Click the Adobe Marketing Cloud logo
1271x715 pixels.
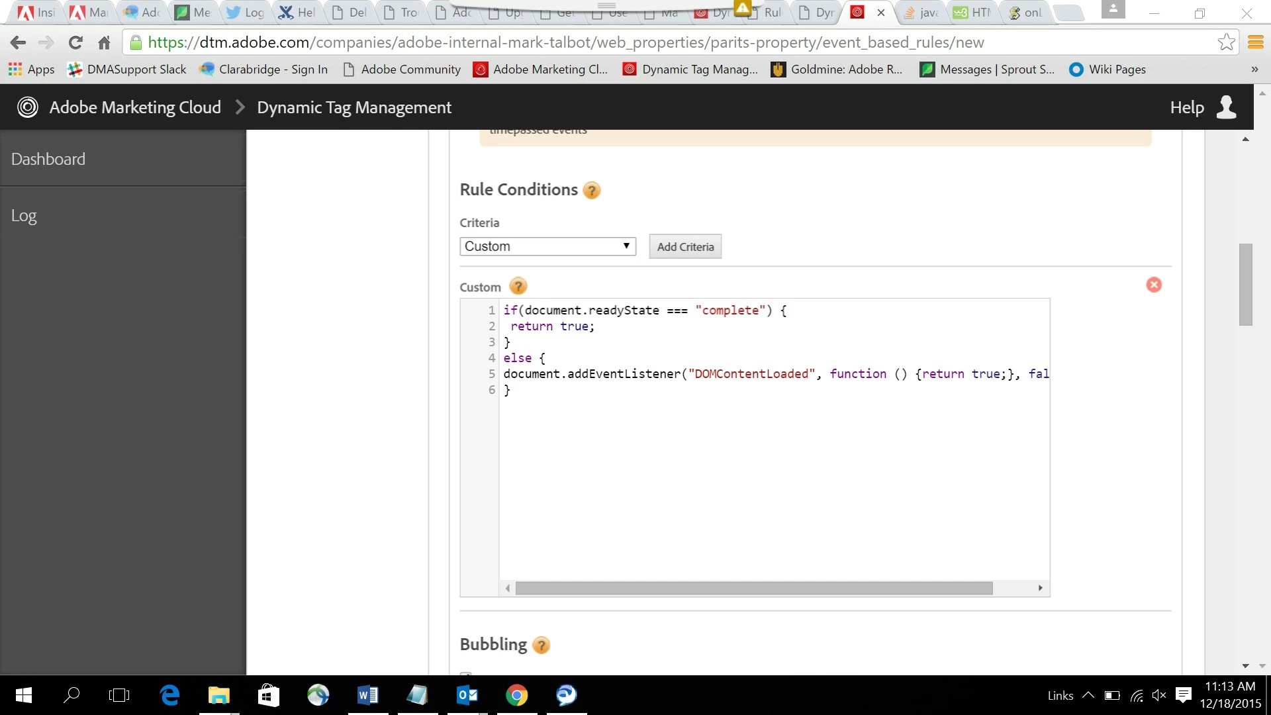pos(28,107)
